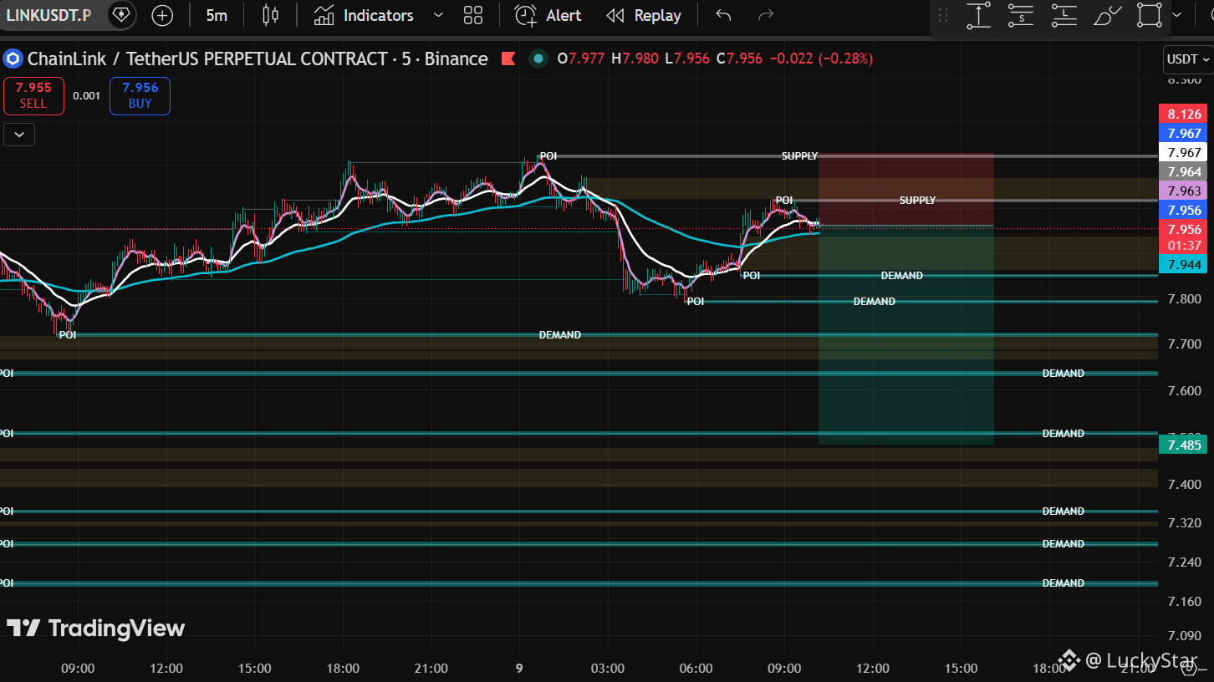Select the short position drawing tool
This screenshot has width=1214, height=682.
pyautogui.click(x=1021, y=15)
